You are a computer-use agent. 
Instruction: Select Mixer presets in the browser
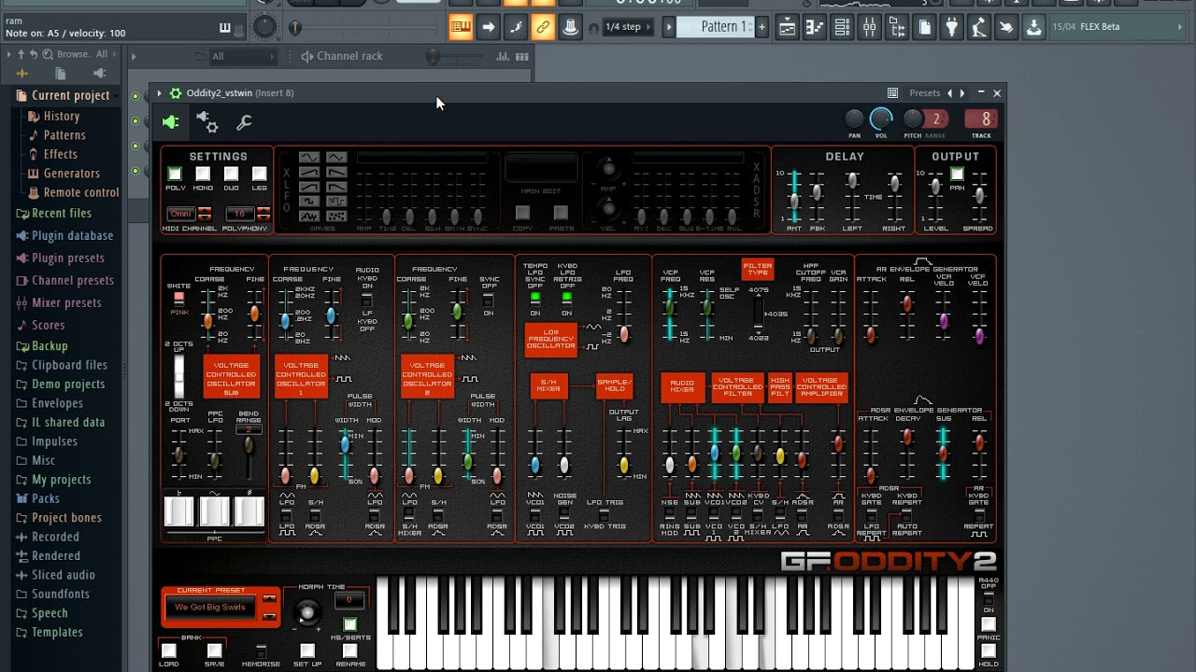pyautogui.click(x=66, y=302)
